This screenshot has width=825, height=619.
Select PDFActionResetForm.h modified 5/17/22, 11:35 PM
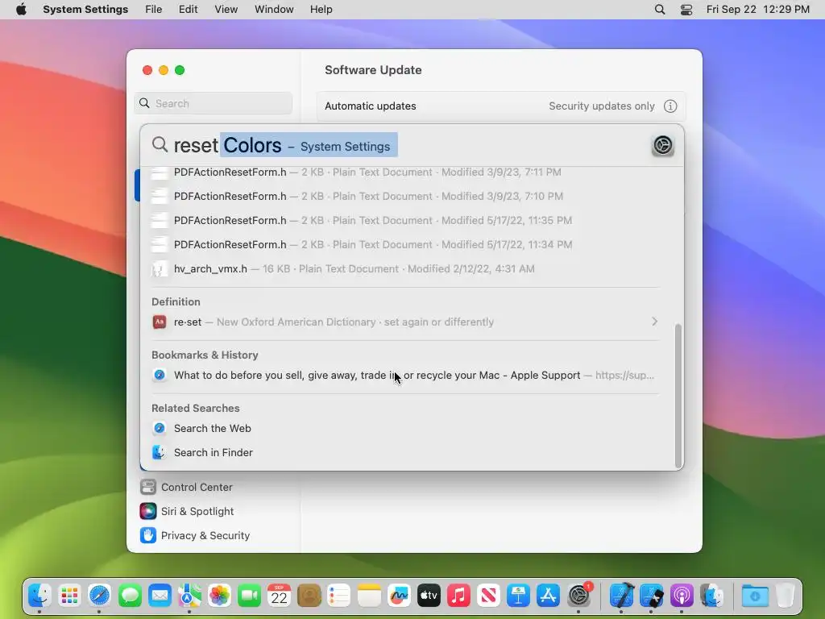coord(404,221)
